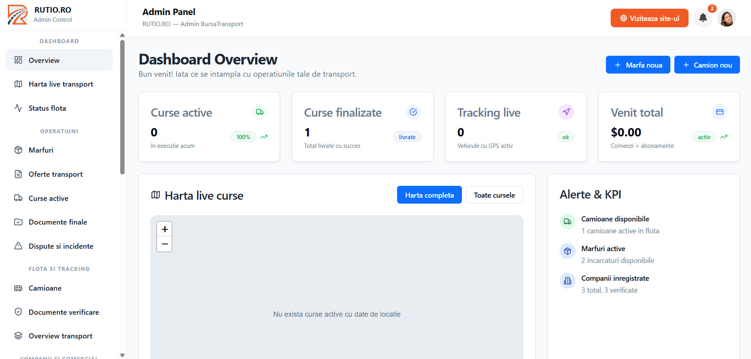
Task: Open Harta live transport page
Action: point(59,84)
